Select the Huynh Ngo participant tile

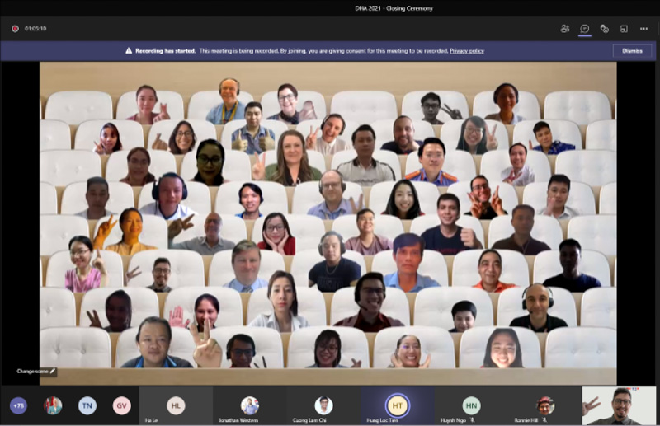[x=471, y=406]
